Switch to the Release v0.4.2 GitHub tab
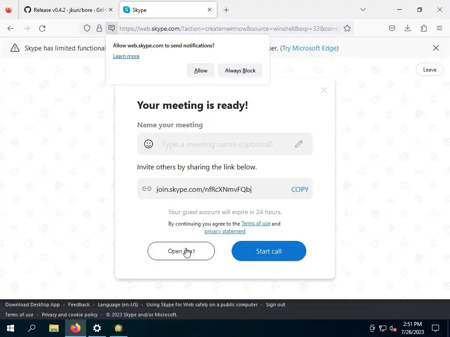 click(65, 10)
